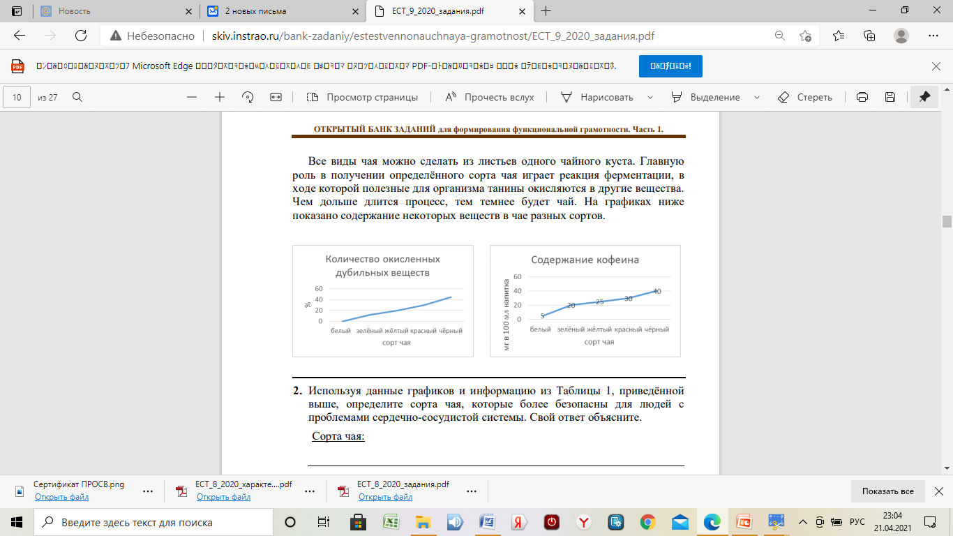Launch Google Chrome from the taskbar
The height and width of the screenshot is (536, 953).
tap(648, 522)
